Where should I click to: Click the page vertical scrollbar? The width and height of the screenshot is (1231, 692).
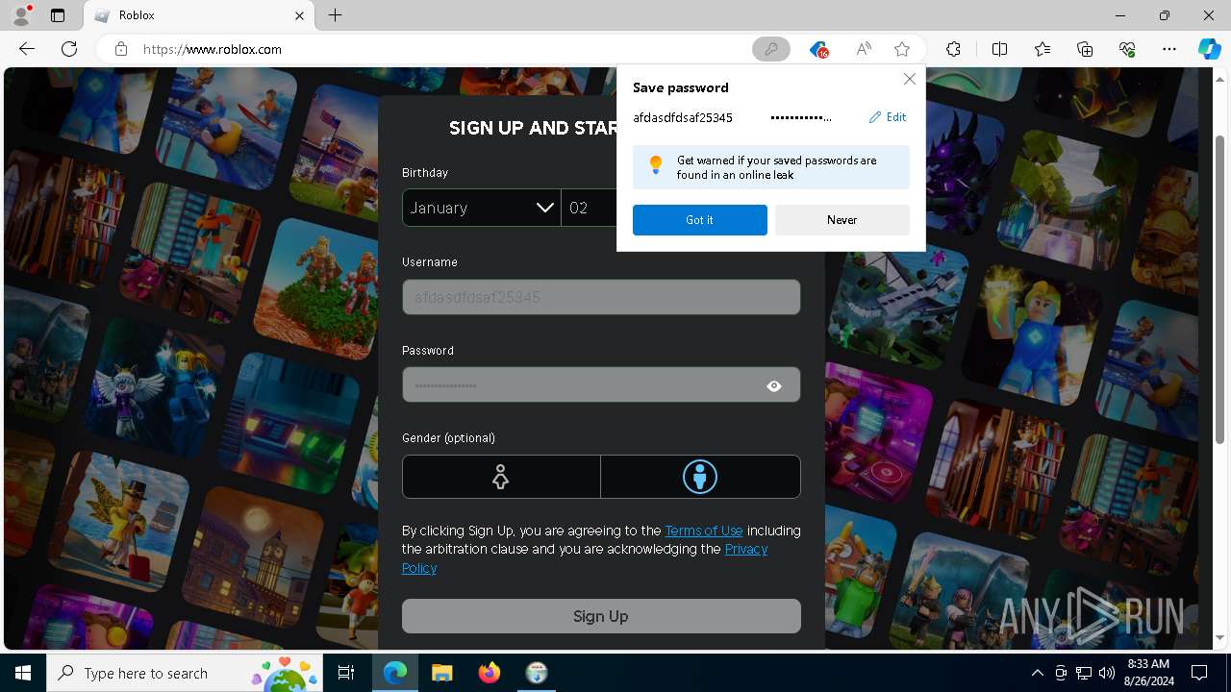coord(1220,288)
